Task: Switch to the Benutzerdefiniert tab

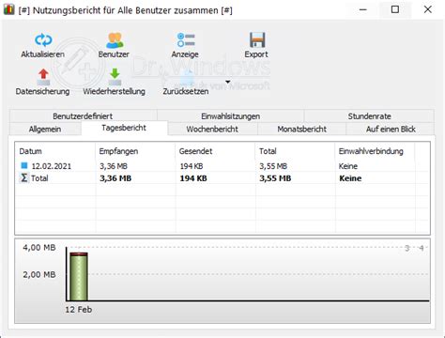Action: pyautogui.click(x=83, y=116)
